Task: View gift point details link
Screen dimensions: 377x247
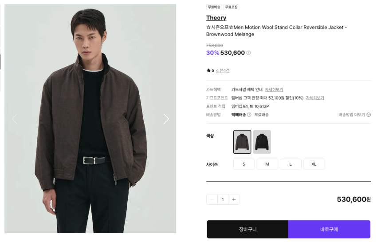Action: 314,98
